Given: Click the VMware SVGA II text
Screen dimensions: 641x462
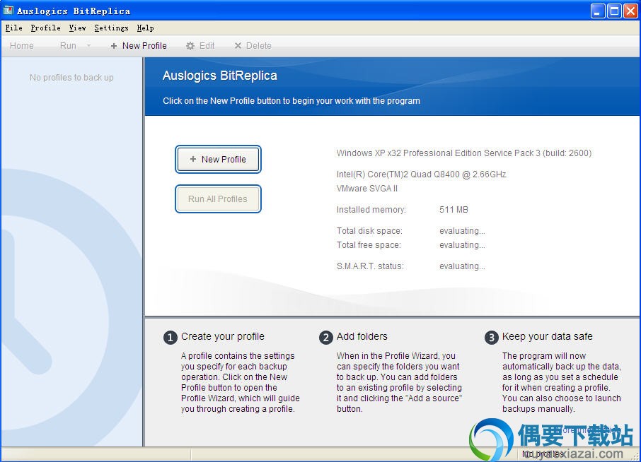Looking at the screenshot, I should (x=367, y=189).
